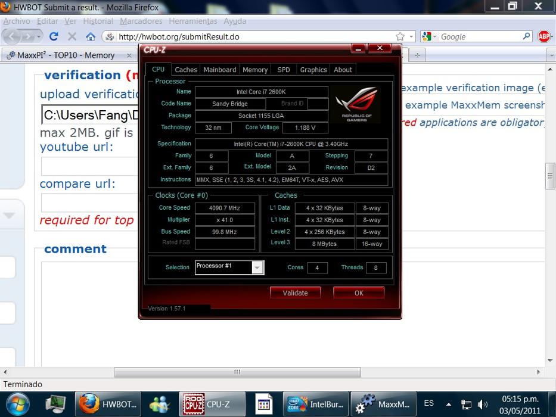The height and width of the screenshot is (417, 556).
Task: Open Windows Live Messenger taskbar icon
Action: pyautogui.click(x=160, y=404)
